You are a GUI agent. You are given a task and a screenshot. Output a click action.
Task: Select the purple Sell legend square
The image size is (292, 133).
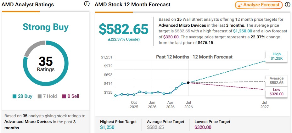[64, 96]
